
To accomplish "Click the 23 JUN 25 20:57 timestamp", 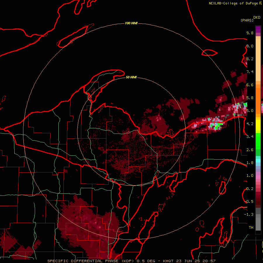I will coord(195,261).
